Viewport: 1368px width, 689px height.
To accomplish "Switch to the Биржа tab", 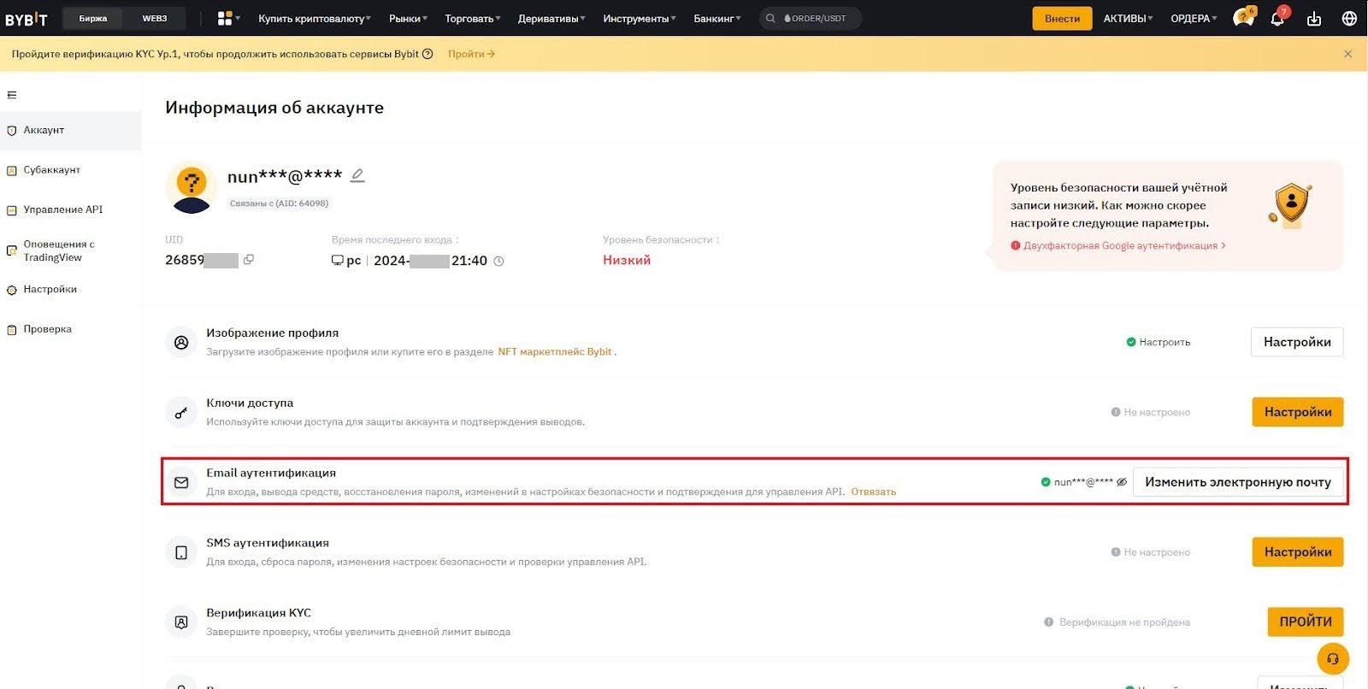I will point(93,18).
